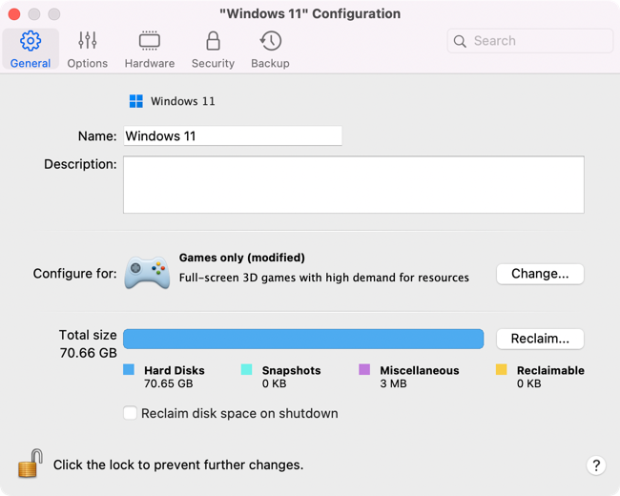Viewport: 620px width, 496px height.
Task: Close the configuration window with red button
Action: (x=14, y=14)
